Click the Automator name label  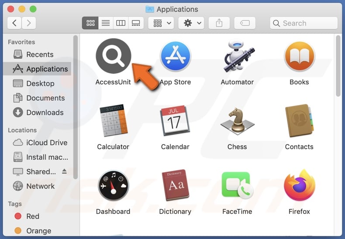pyautogui.click(x=238, y=82)
